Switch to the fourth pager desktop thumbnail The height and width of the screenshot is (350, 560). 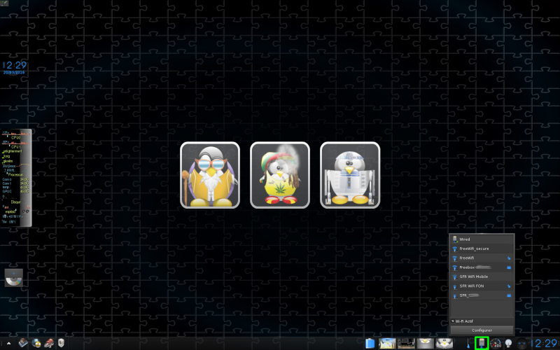click(444, 344)
